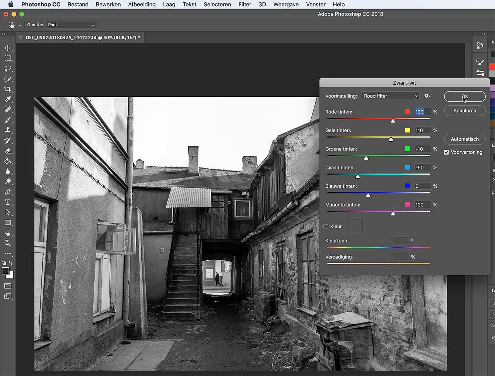The image size is (495, 376).
Task: Open the Voorinstelling Rood filter dropdown
Action: click(390, 96)
